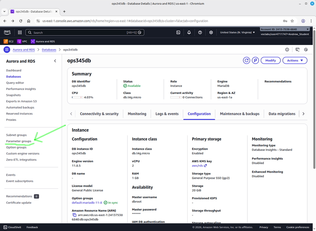Open the help question mark menu
This screenshot has height=231, width=316.
[x=200, y=32]
